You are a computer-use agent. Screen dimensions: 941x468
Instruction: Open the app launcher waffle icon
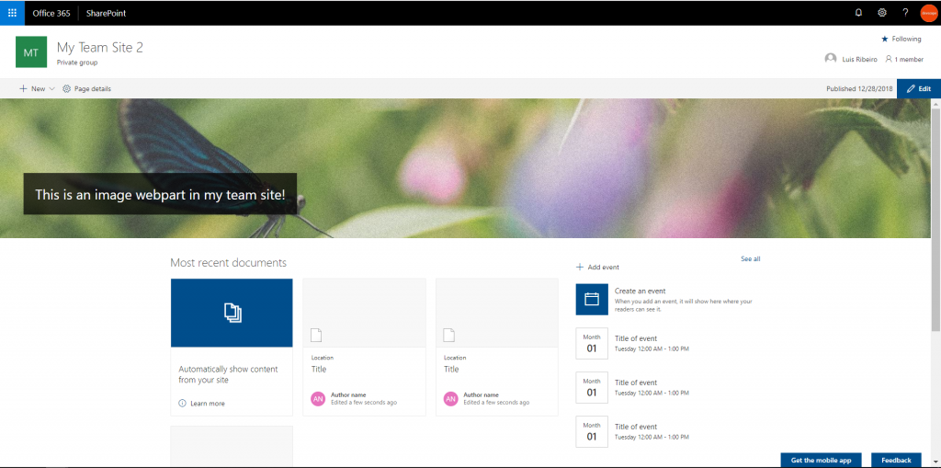(x=12, y=13)
